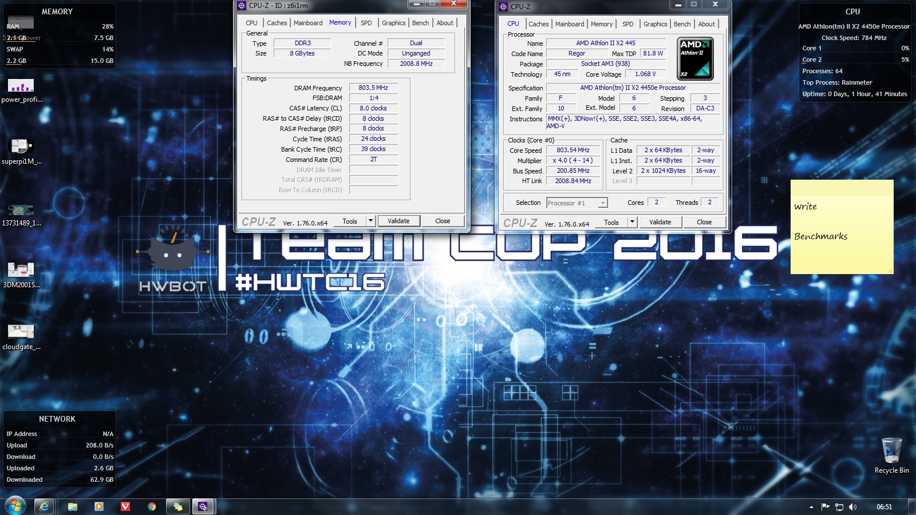Image resolution: width=916 pixels, height=515 pixels.
Task: Click Tools button in right CPU-Z window
Action: 611,222
